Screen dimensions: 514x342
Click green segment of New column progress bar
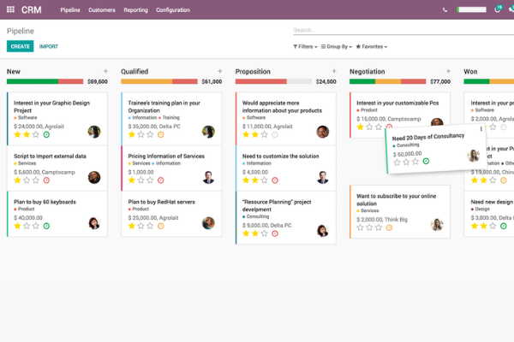pyautogui.click(x=33, y=81)
